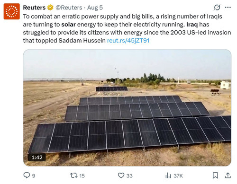View post analytics via bar chart icon
This screenshot has height=184, width=237.
[x=168, y=175]
